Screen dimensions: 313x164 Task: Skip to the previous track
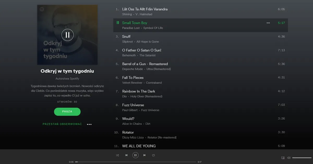point(126,155)
